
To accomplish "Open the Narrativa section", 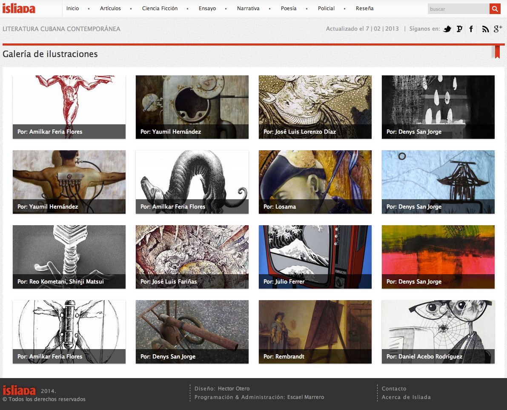I will [248, 9].
